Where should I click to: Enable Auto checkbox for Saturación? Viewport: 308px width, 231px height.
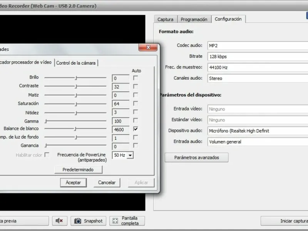[x=136, y=104]
